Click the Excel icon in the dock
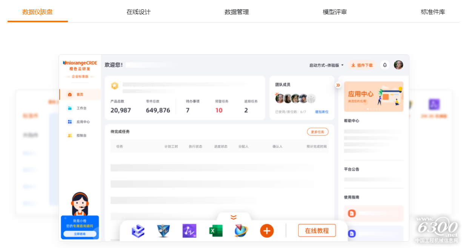The height and width of the screenshot is (248, 466). coord(215,230)
